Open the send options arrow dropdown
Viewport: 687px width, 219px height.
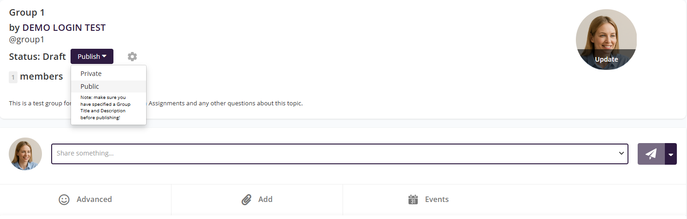click(671, 154)
